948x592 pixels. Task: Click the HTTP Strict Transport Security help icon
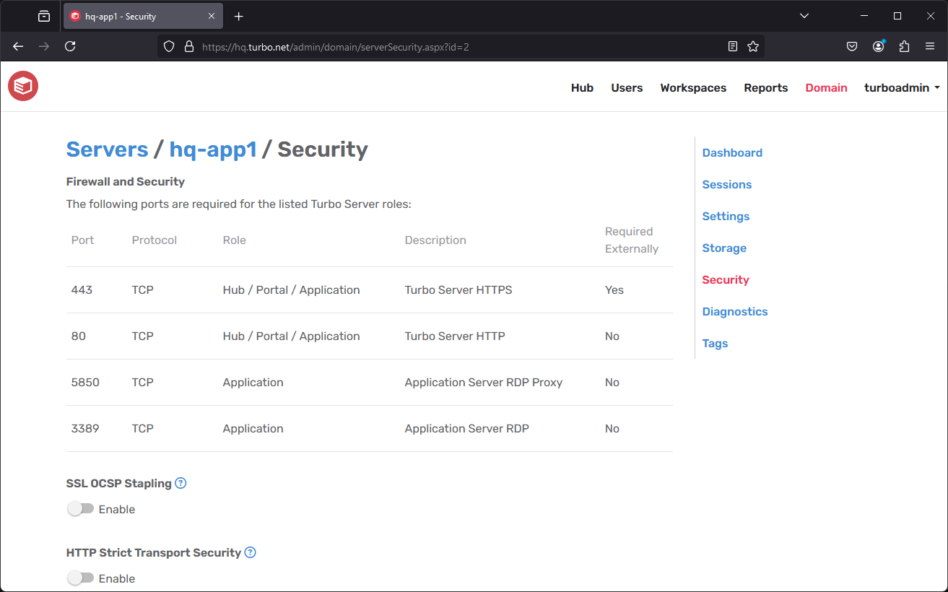(x=250, y=552)
